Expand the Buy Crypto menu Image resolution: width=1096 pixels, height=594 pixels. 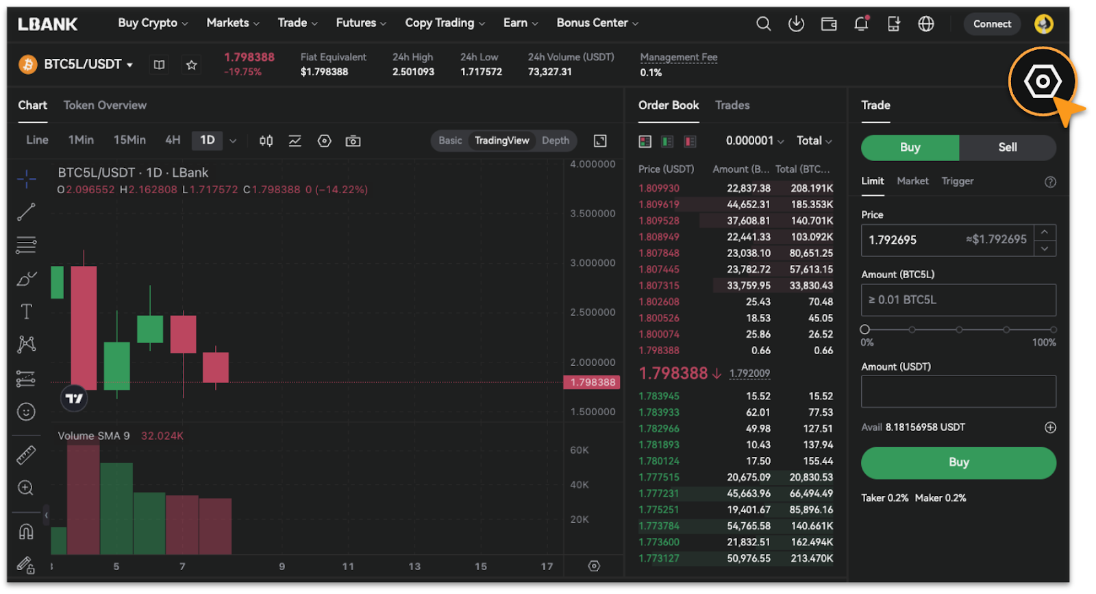click(153, 23)
